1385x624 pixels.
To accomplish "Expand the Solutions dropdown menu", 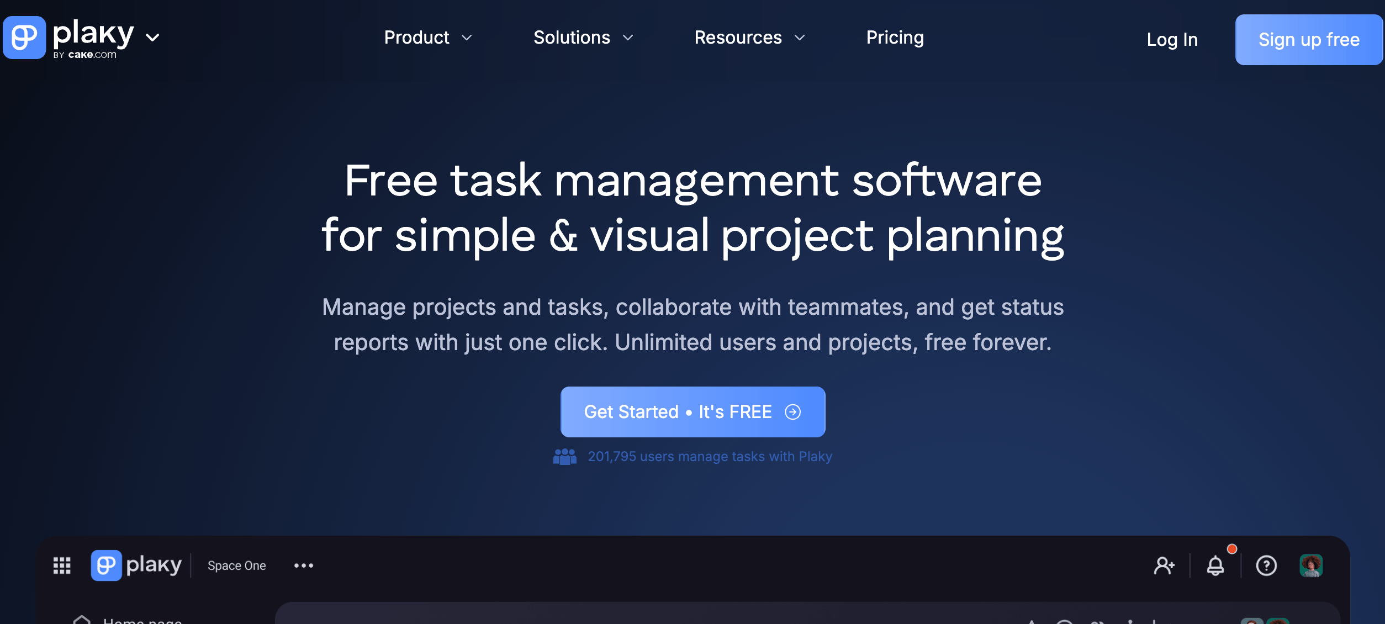I will click(x=583, y=38).
